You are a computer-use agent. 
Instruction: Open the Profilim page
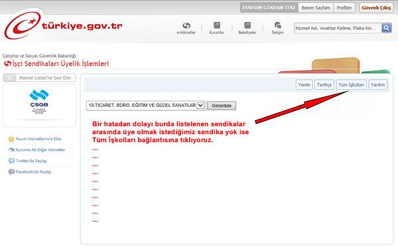(x=344, y=7)
